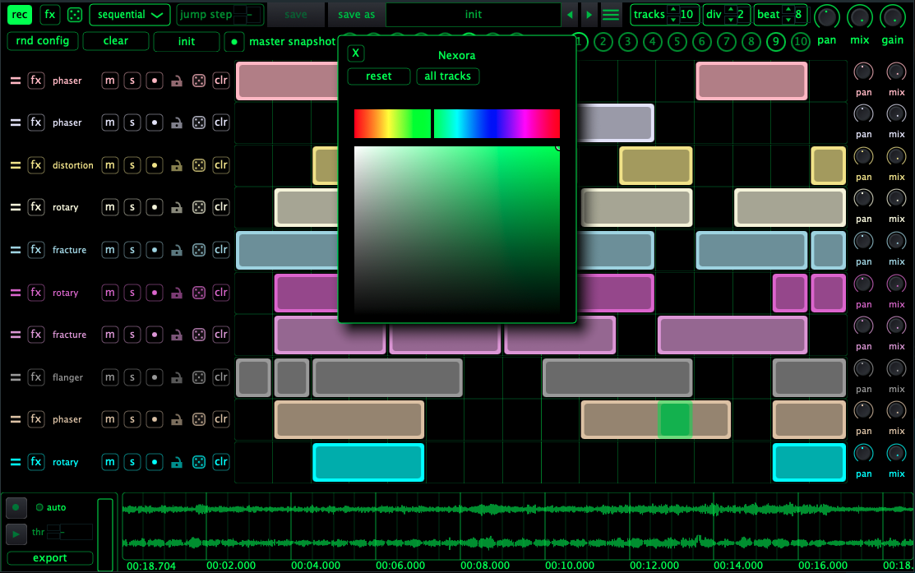Apply color to all tracks in the Nexora picker
915x573 pixels.
[x=447, y=76]
